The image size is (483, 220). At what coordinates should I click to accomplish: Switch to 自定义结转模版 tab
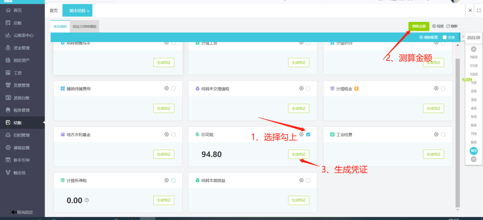84,26
